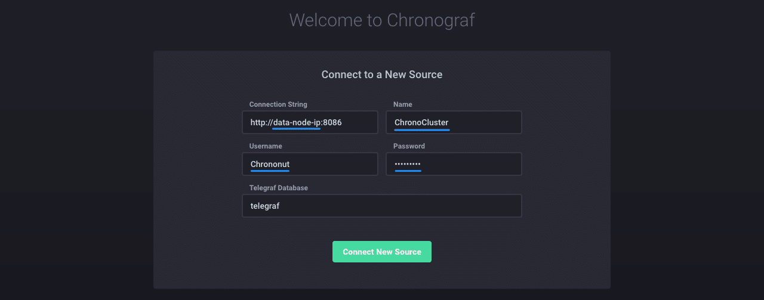Click the Password label text
Screen dimensions: 764x300
409,146
